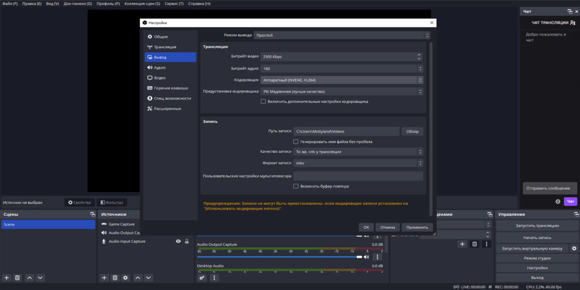Confirm the settings with OK
Screen dimensions: 580x290
[x=366, y=228]
